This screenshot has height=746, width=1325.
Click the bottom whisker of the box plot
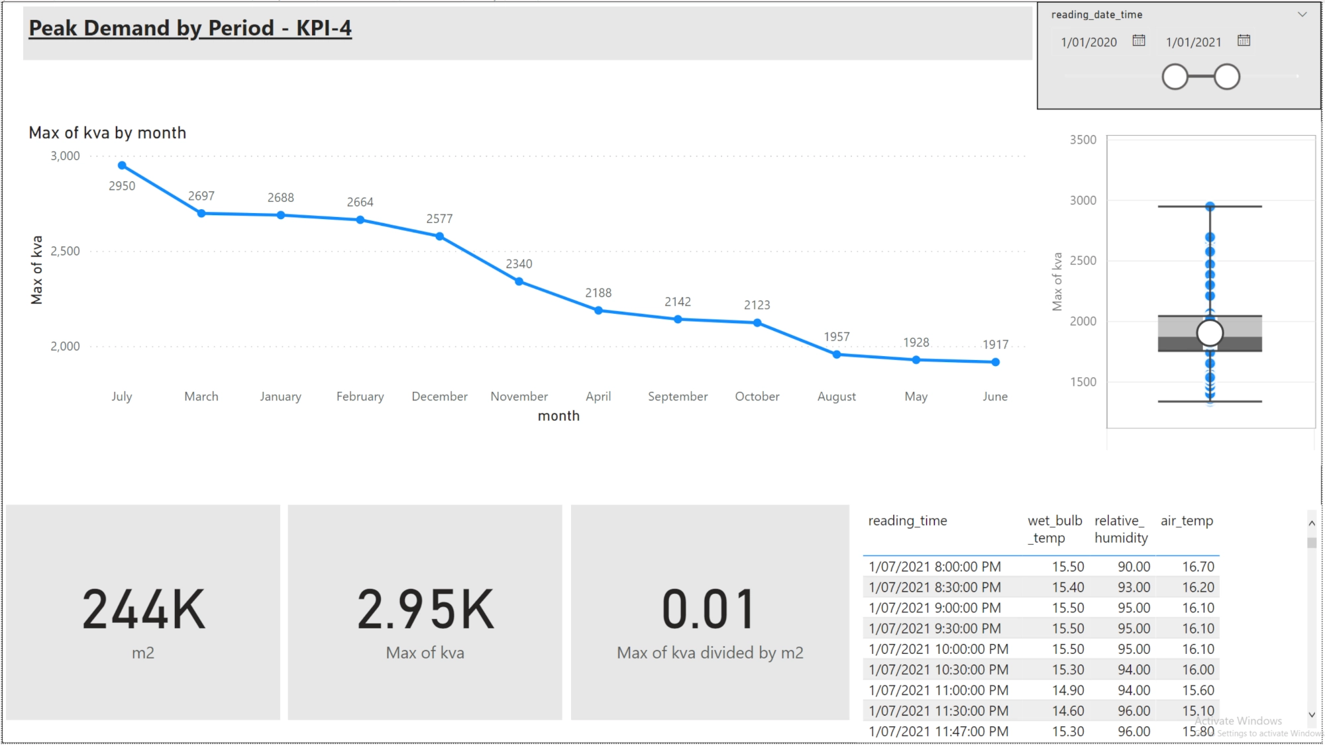1210,401
